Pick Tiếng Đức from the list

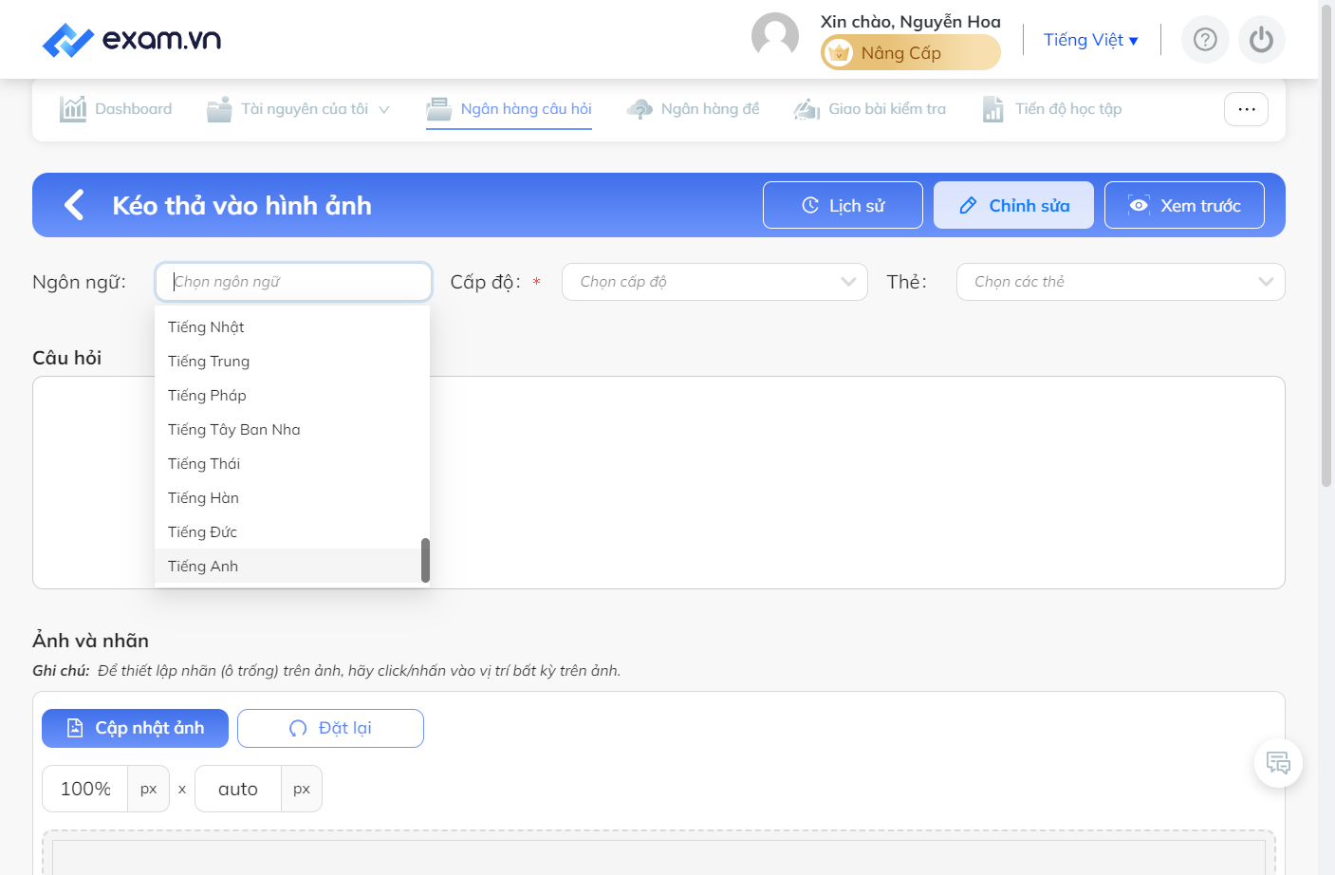click(x=292, y=531)
